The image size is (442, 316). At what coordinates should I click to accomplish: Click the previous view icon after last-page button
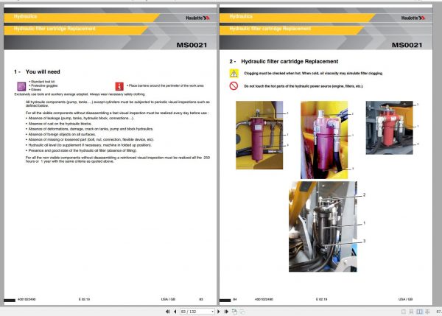(234, 312)
